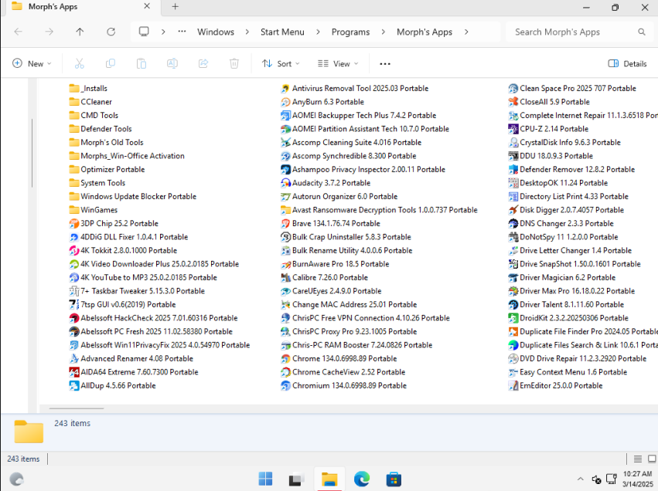Expand the chevron after Morph's Apps breadcrumb

[466, 32]
